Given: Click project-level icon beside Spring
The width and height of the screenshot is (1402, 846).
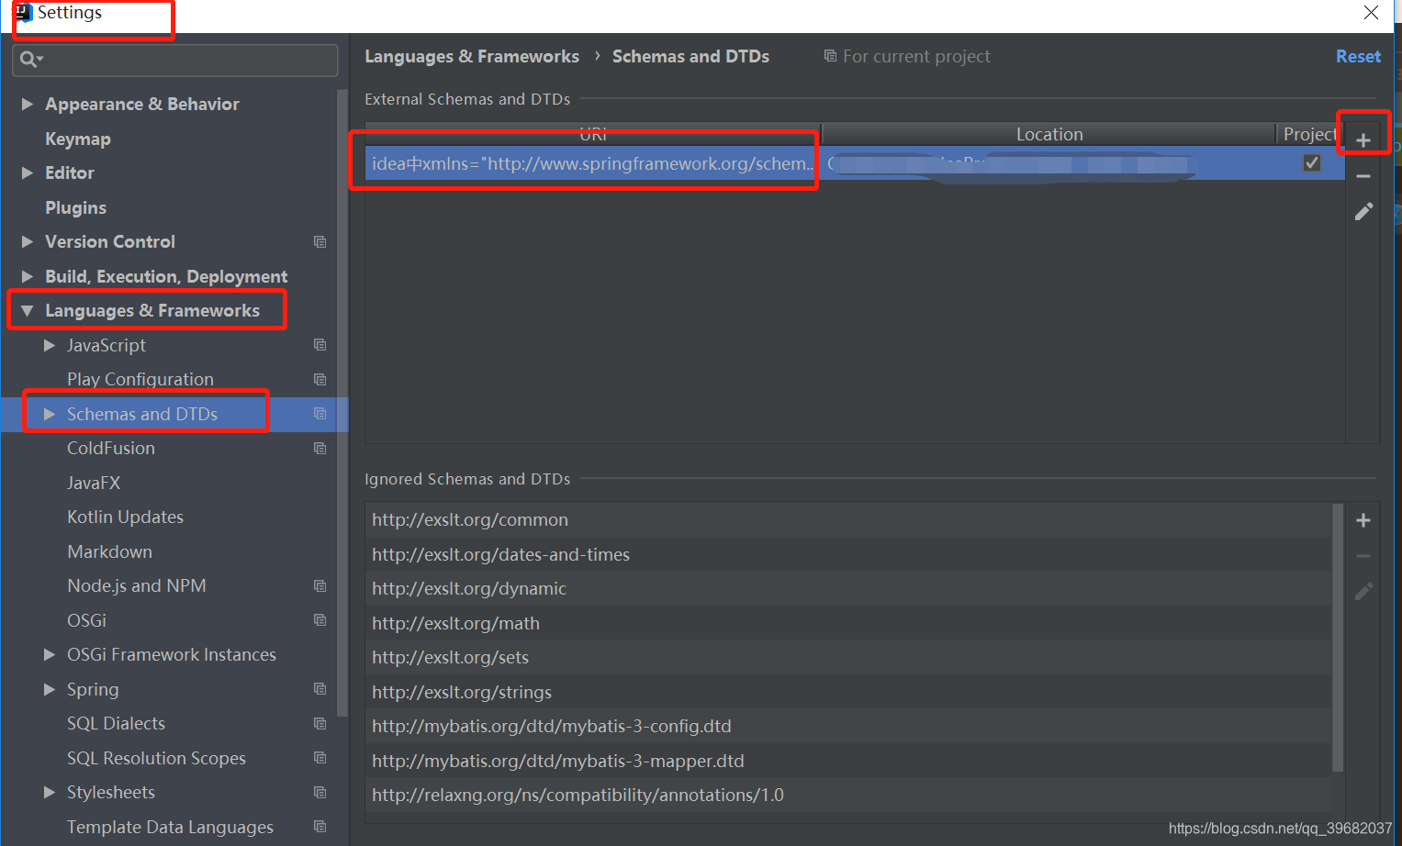Looking at the screenshot, I should 320,689.
